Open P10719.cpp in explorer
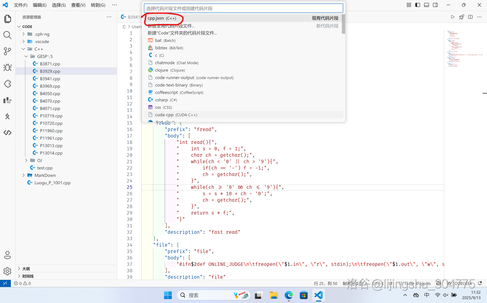Image resolution: width=487 pixels, height=303 pixels. click(66, 116)
